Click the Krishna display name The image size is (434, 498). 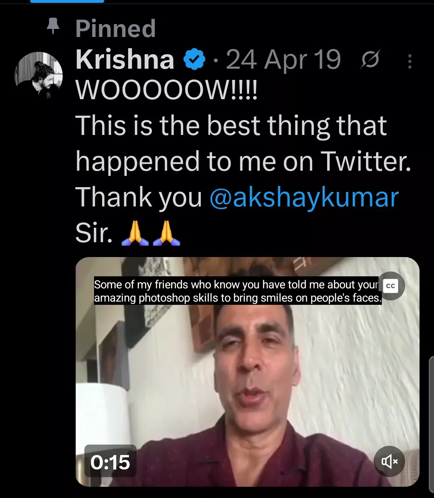coord(125,60)
